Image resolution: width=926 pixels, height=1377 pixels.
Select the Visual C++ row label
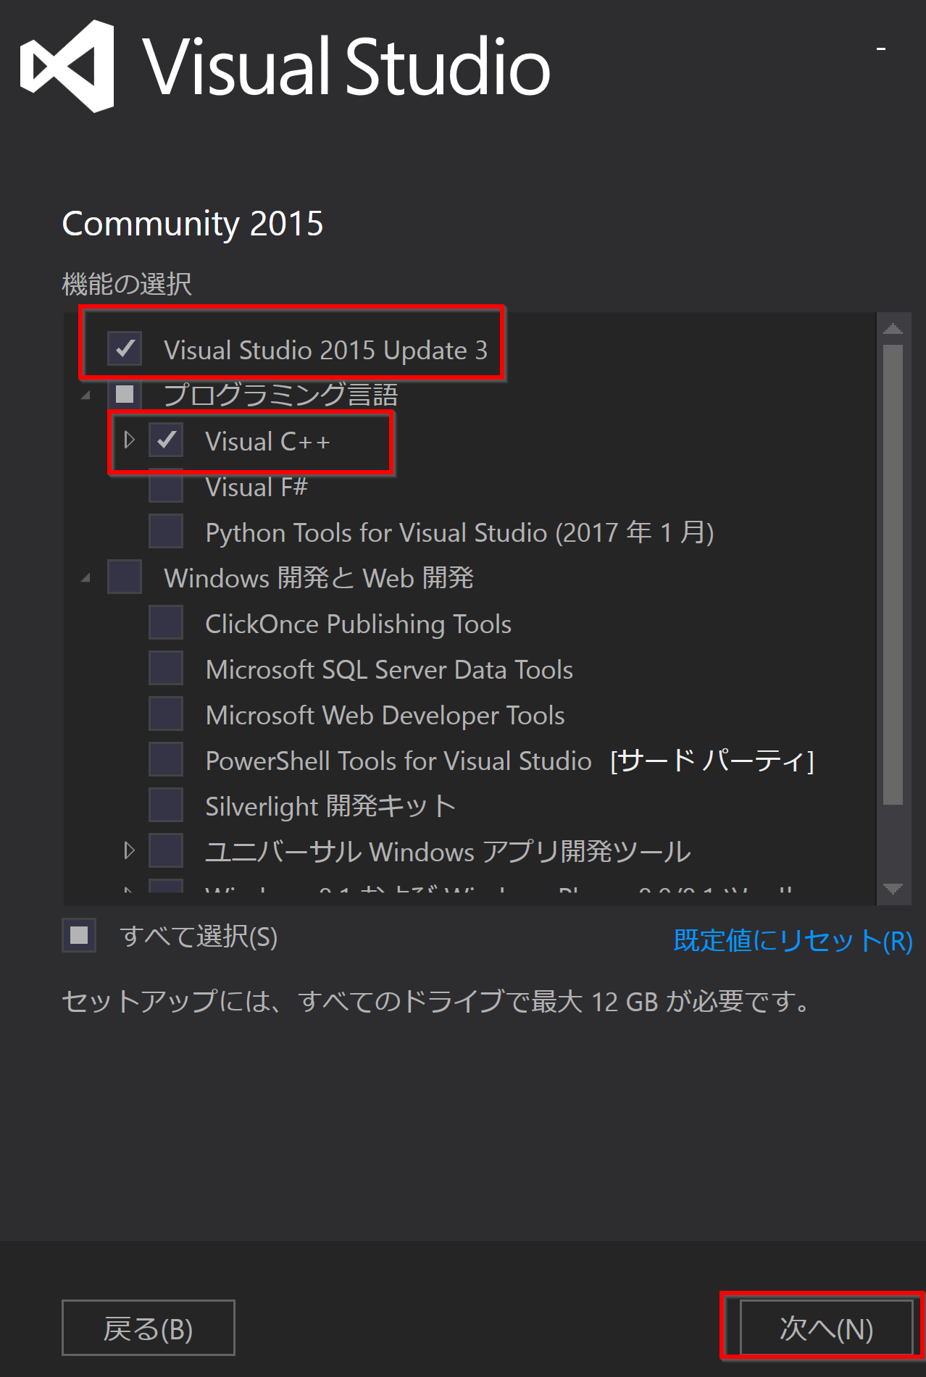point(268,441)
